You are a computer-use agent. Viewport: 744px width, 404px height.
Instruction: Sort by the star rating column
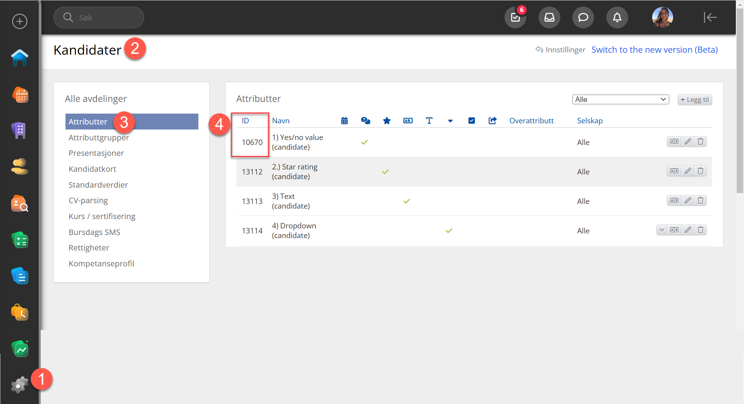pyautogui.click(x=387, y=121)
